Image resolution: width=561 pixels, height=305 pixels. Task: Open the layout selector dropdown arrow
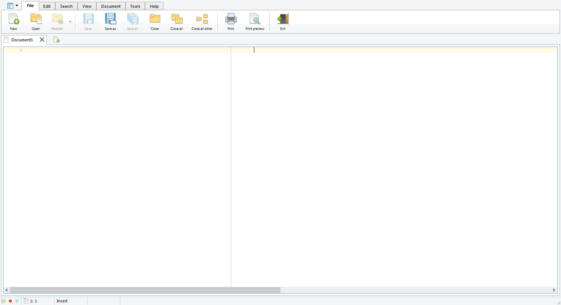point(17,6)
